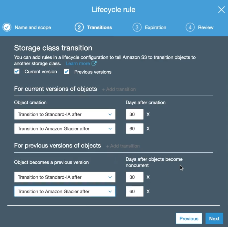This screenshot has width=228, height=227.
Task: Uncheck the Current version checkbox
Action: 17,71
